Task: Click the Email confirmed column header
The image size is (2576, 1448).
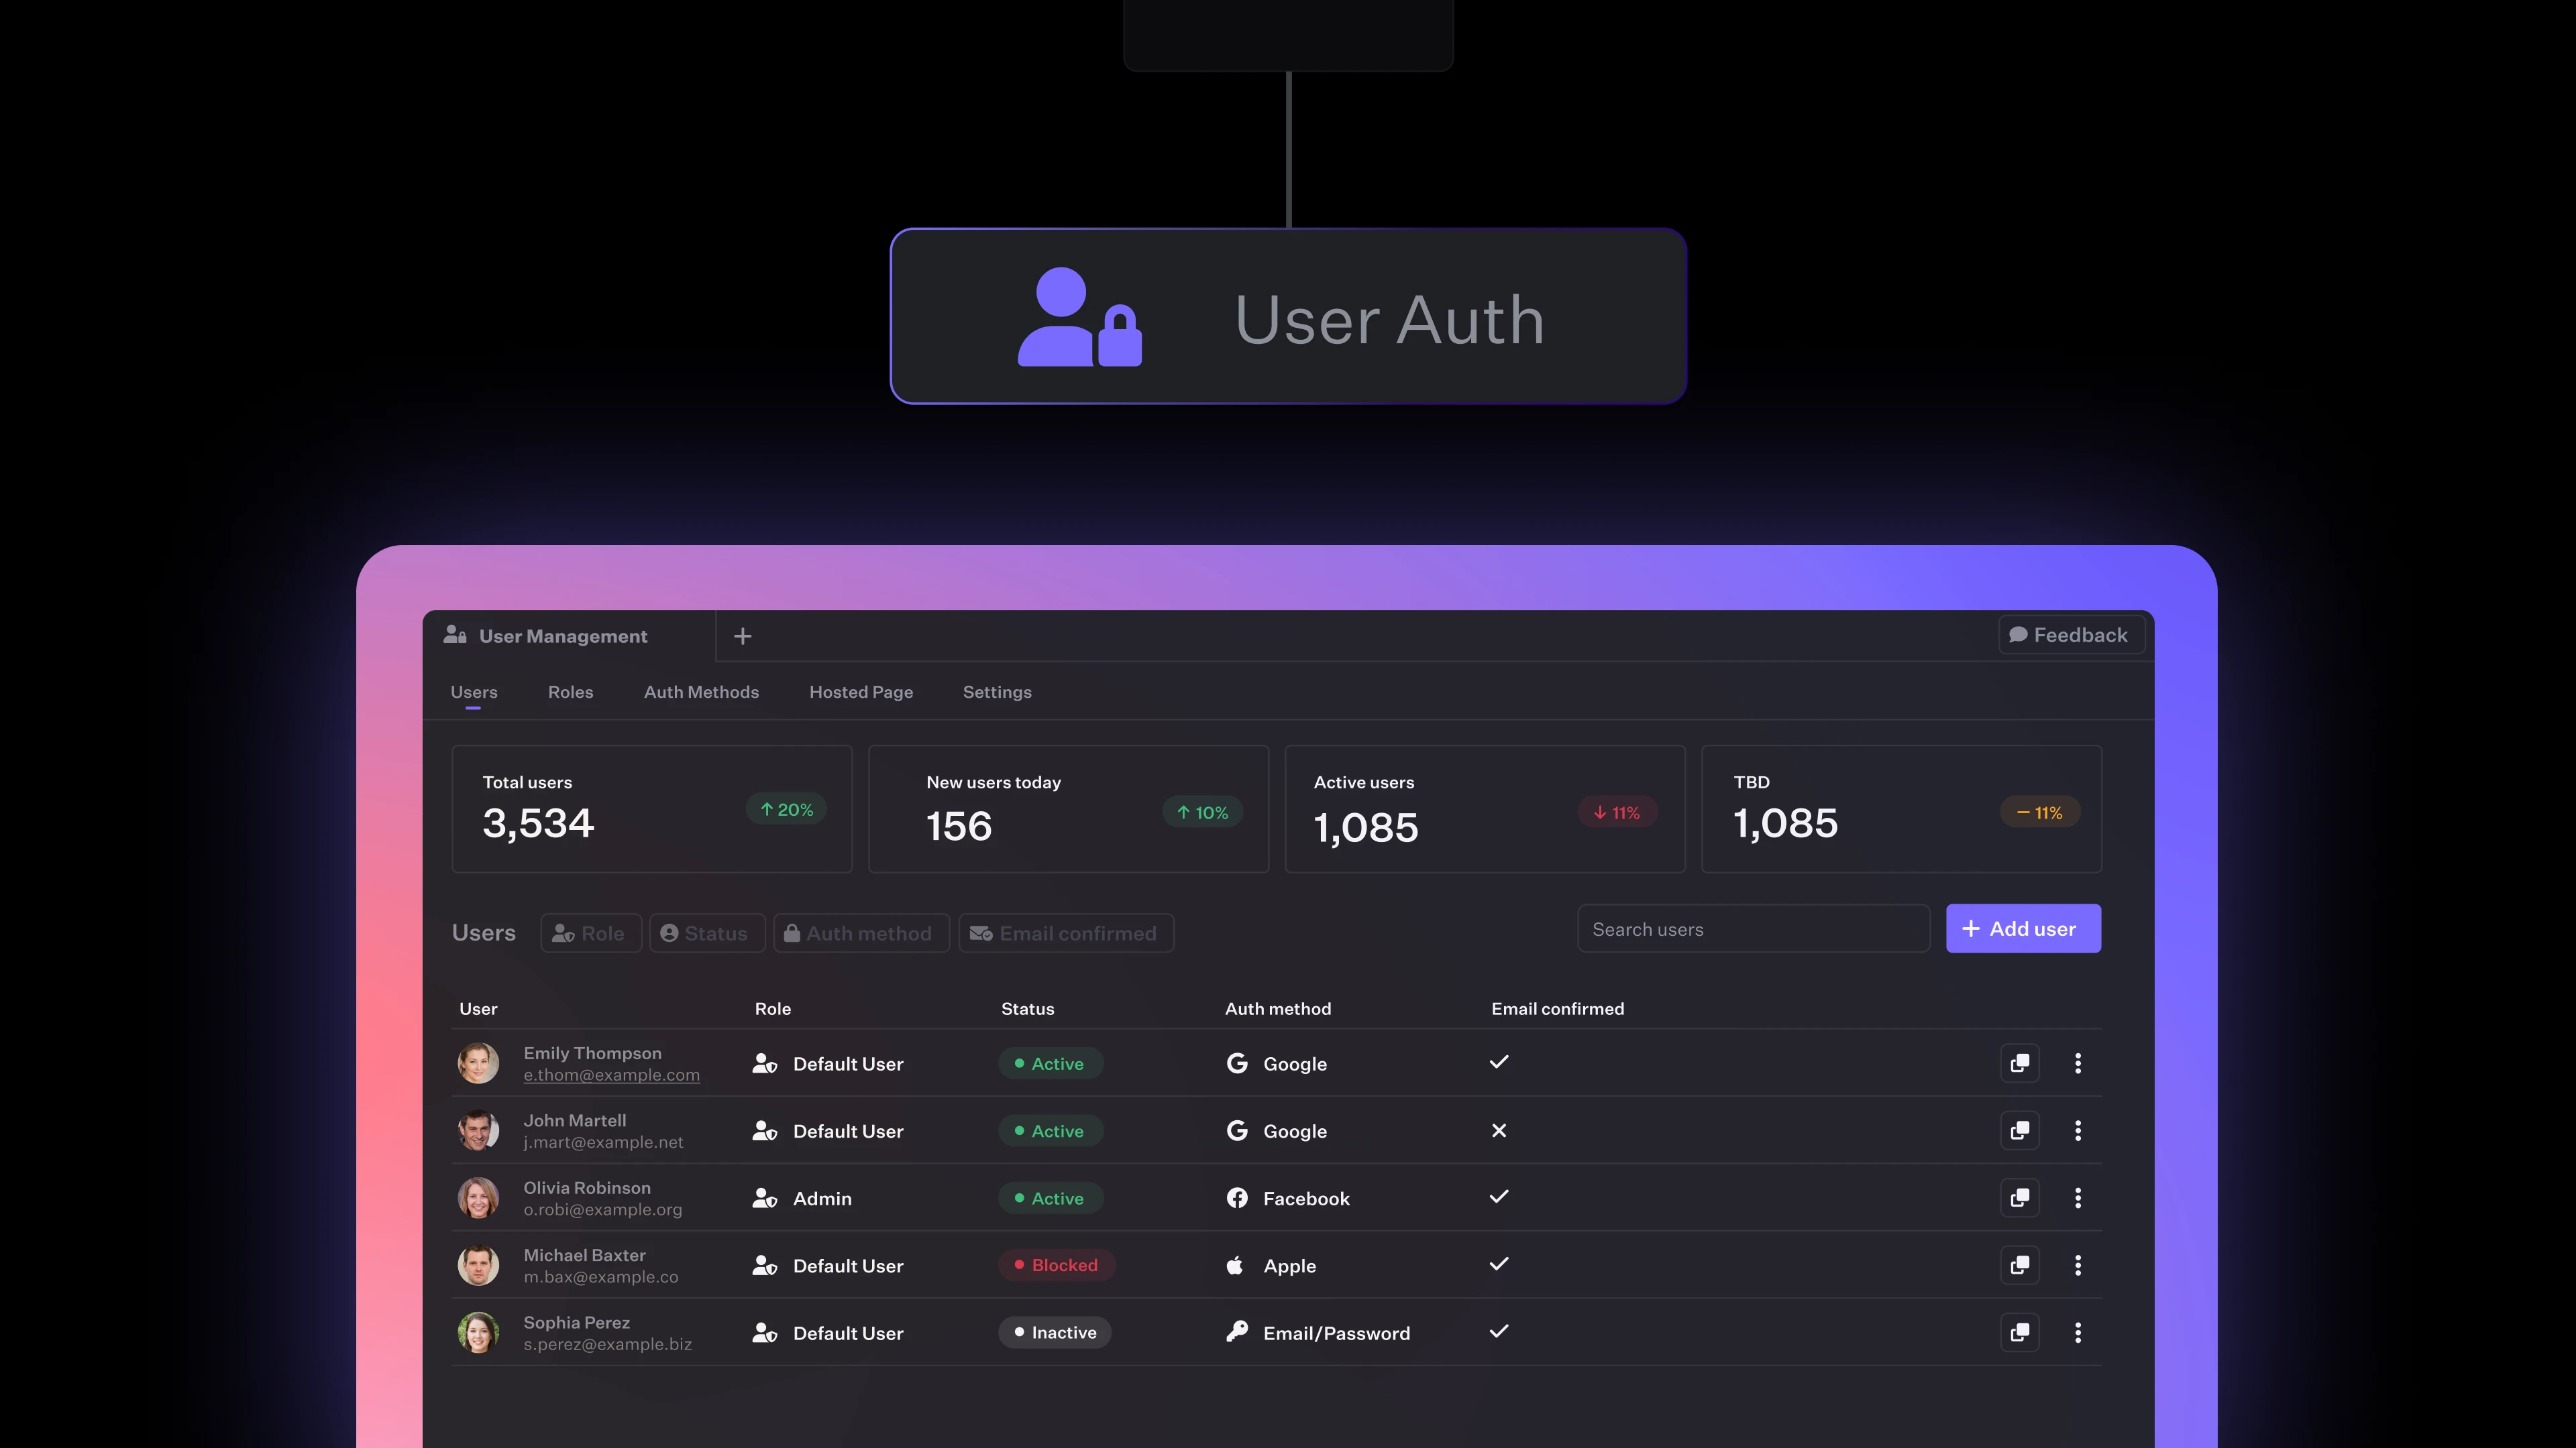Action: pyautogui.click(x=1557, y=1008)
